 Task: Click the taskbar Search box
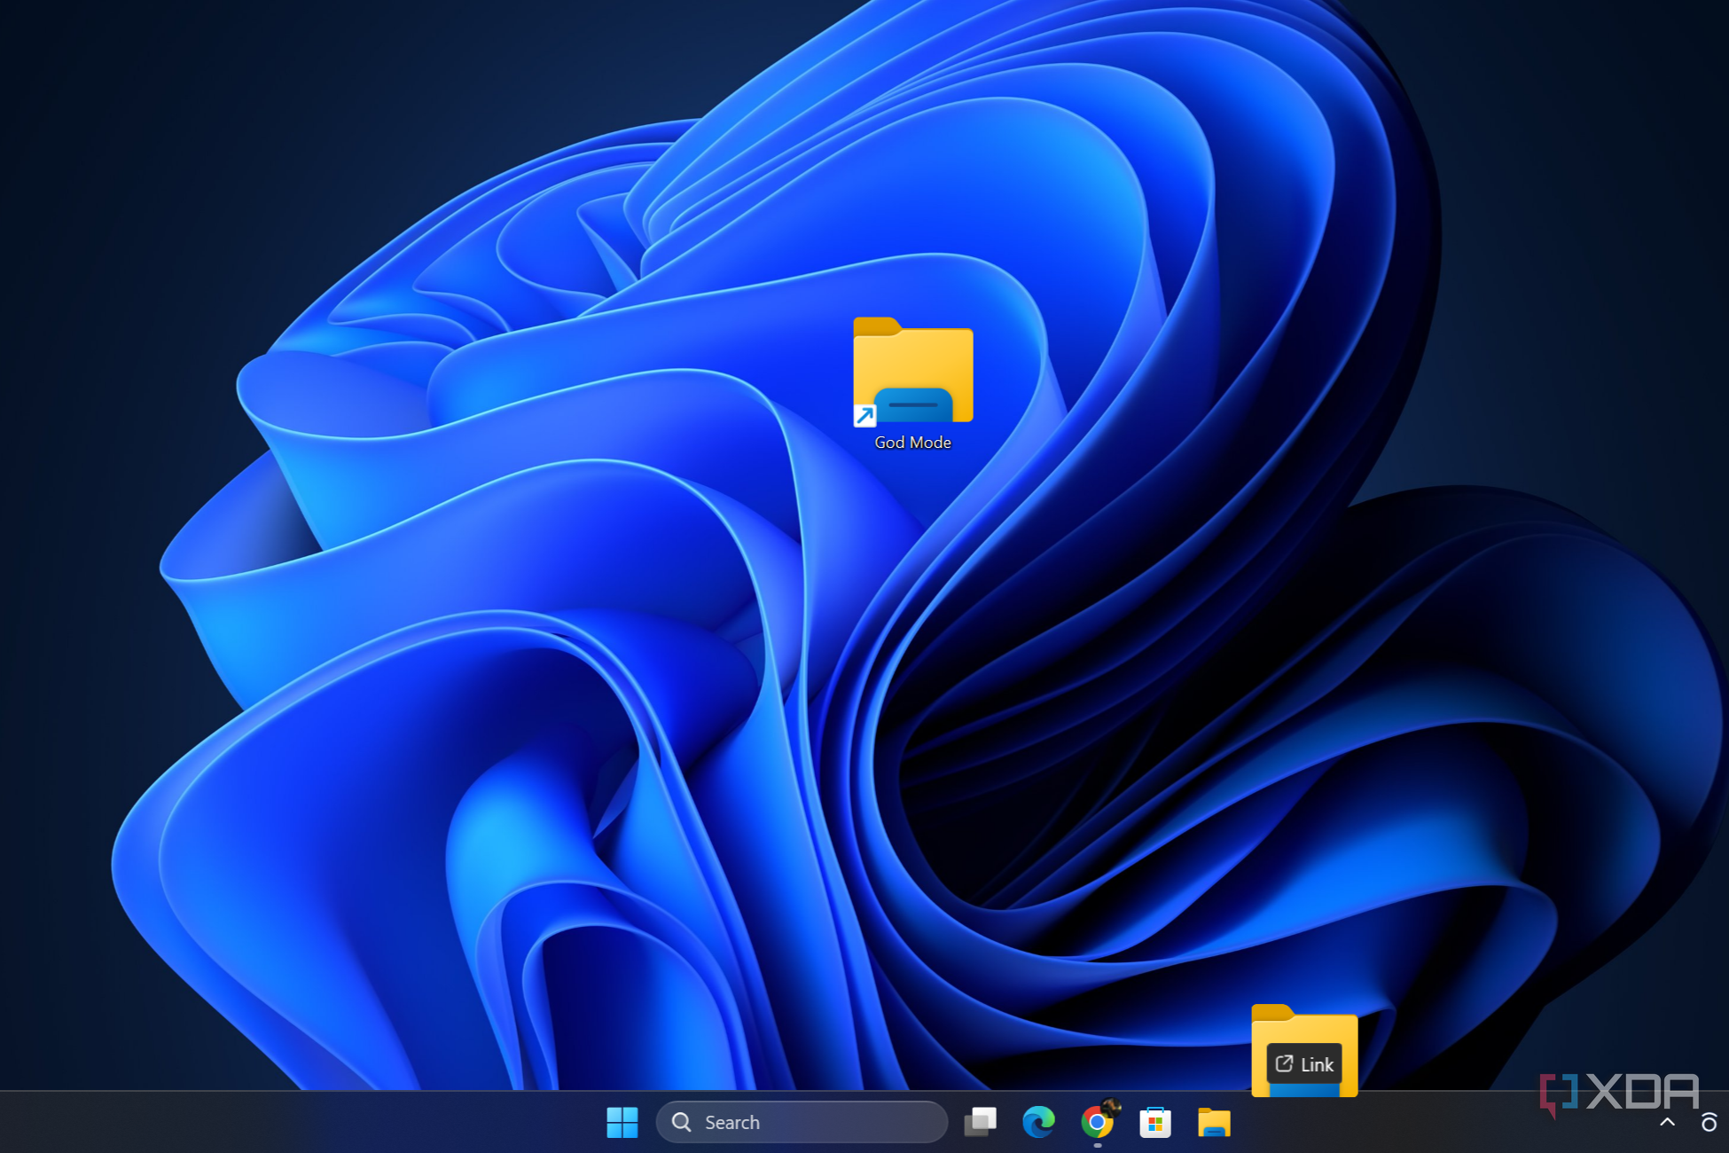point(802,1122)
